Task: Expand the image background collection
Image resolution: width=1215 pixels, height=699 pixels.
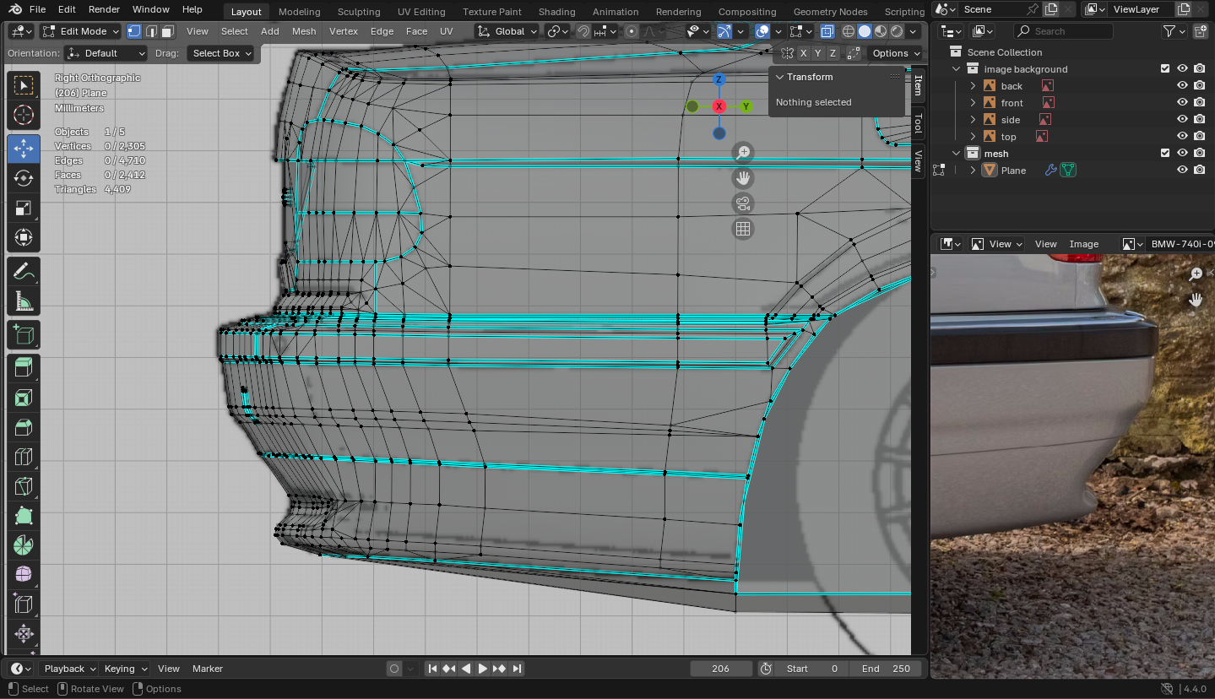Action: click(x=957, y=69)
